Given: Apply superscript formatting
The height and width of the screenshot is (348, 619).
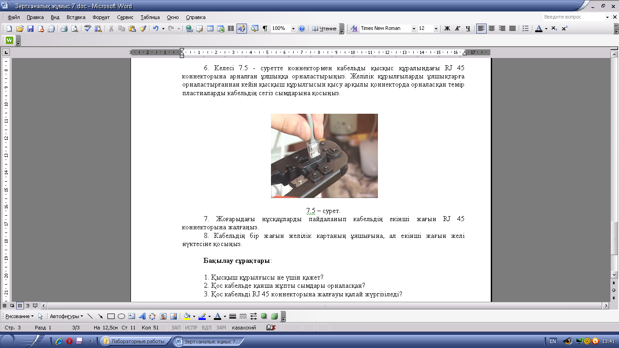Looking at the screenshot, I should (565, 29).
